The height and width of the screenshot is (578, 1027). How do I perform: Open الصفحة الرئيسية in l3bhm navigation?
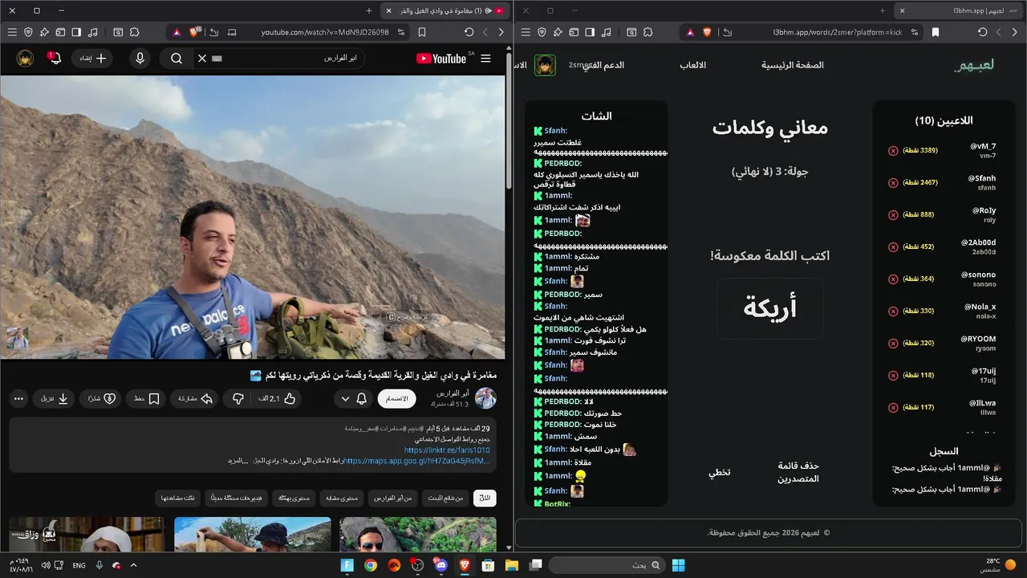tap(793, 65)
